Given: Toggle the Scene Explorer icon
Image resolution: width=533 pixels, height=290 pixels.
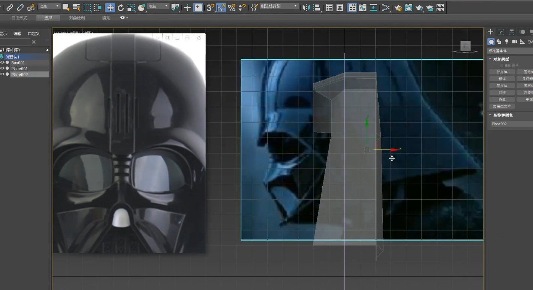Looking at the screenshot, I should (x=329, y=7).
